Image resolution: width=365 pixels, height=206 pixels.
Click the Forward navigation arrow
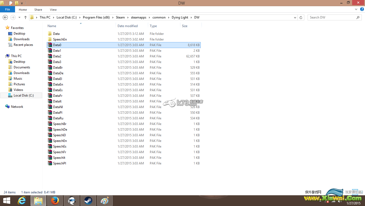pos(13,17)
